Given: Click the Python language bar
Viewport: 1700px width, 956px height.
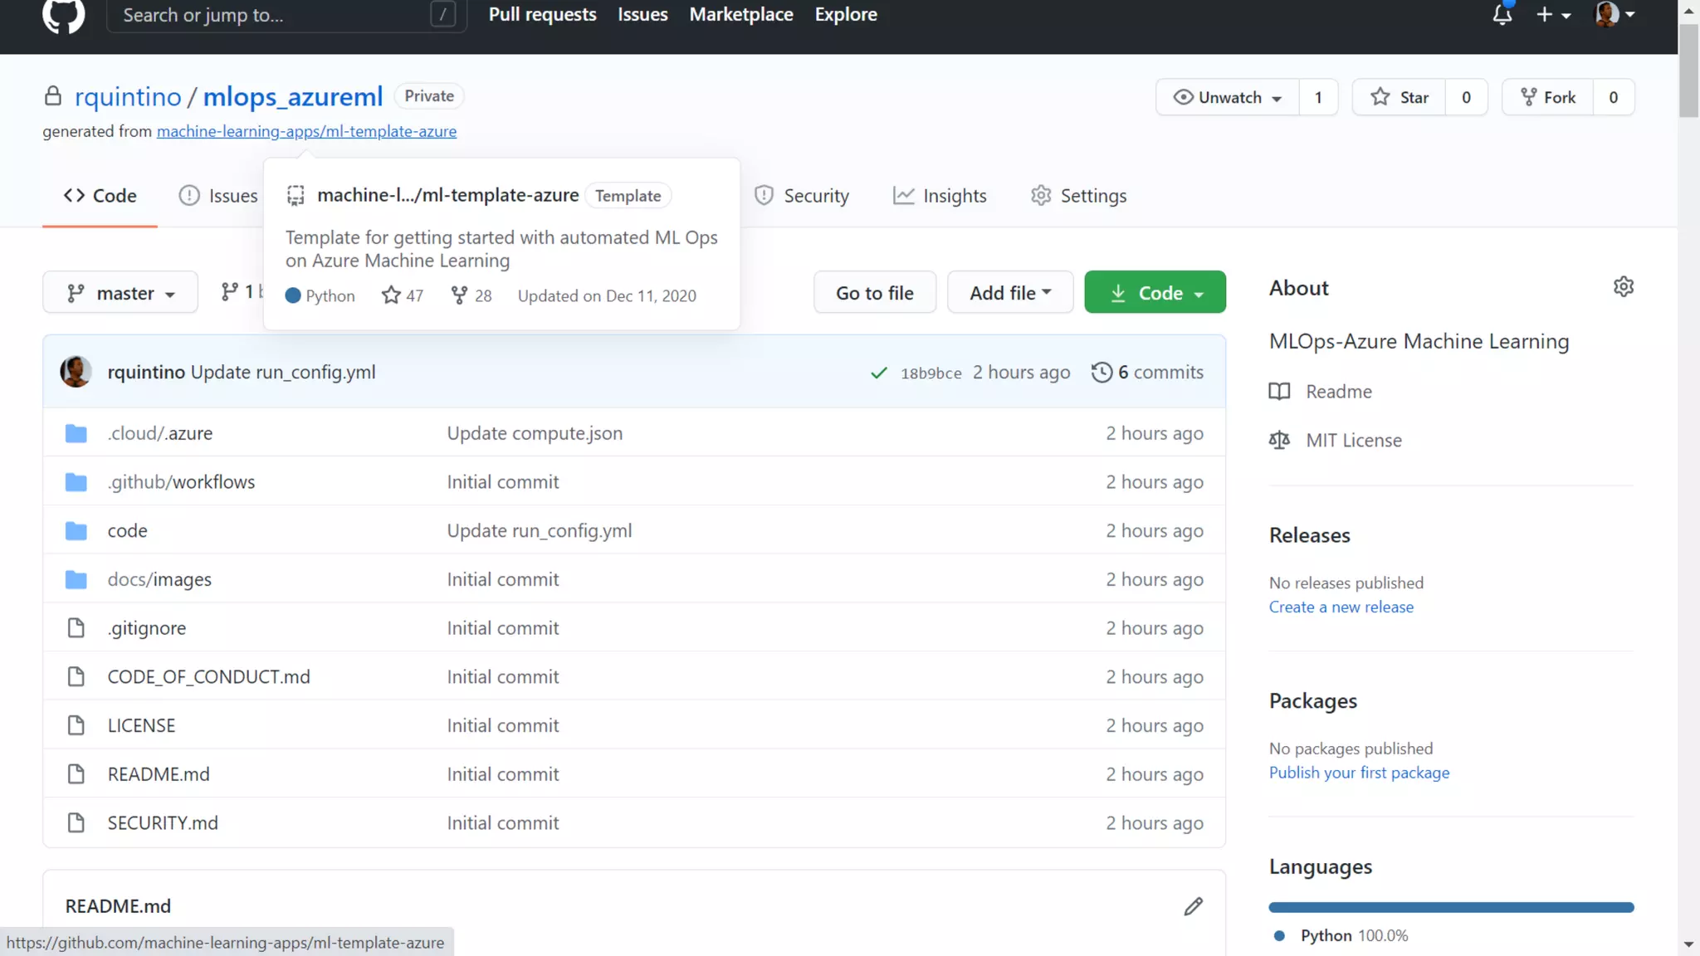Looking at the screenshot, I should [1450, 908].
